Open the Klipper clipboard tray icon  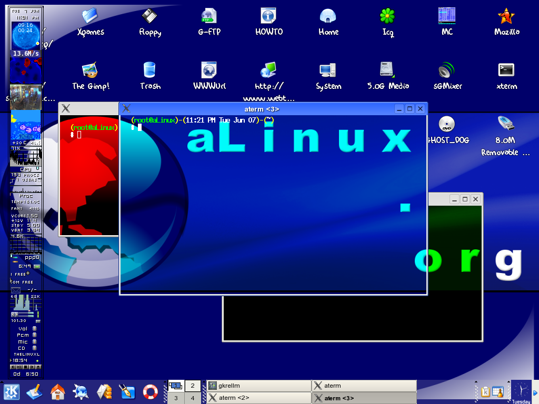click(x=485, y=392)
